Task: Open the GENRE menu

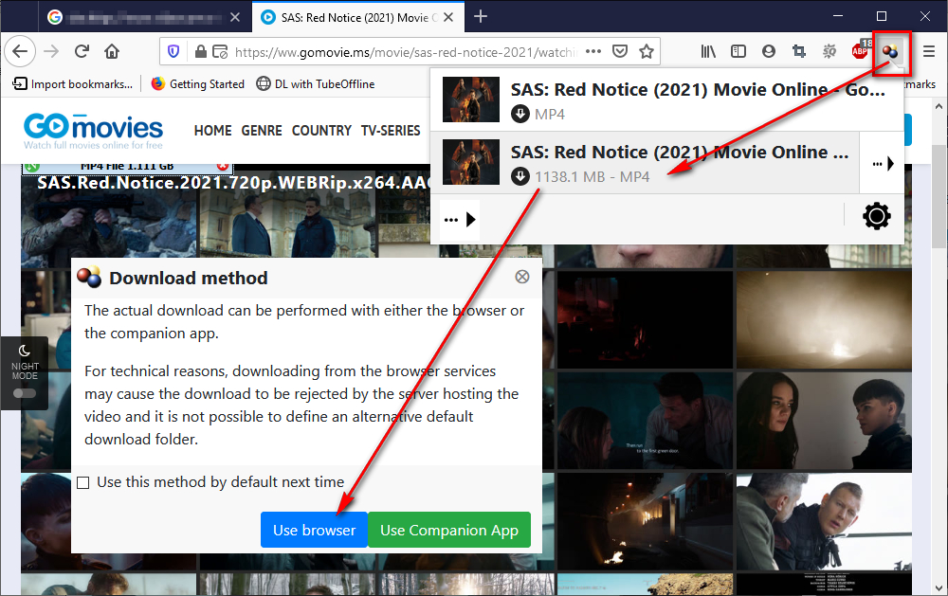Action: [262, 131]
